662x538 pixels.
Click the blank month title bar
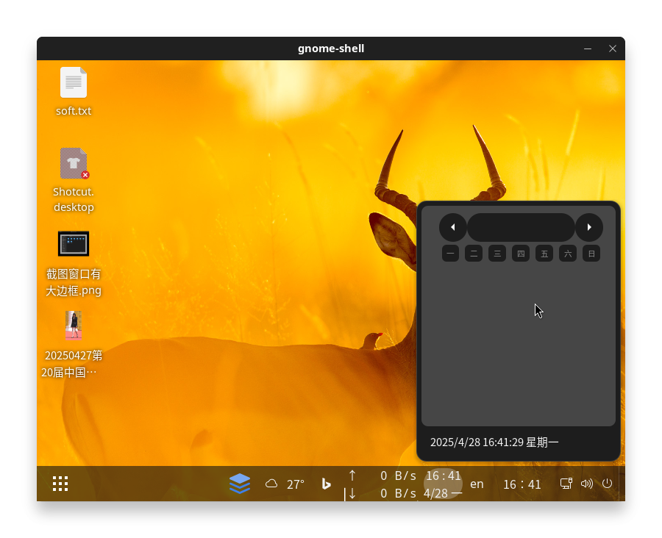521,227
